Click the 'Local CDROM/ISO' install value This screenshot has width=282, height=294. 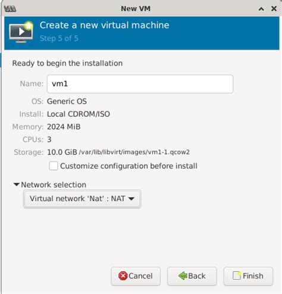click(79, 114)
